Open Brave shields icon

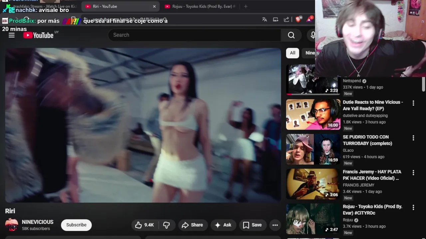pos(298,20)
